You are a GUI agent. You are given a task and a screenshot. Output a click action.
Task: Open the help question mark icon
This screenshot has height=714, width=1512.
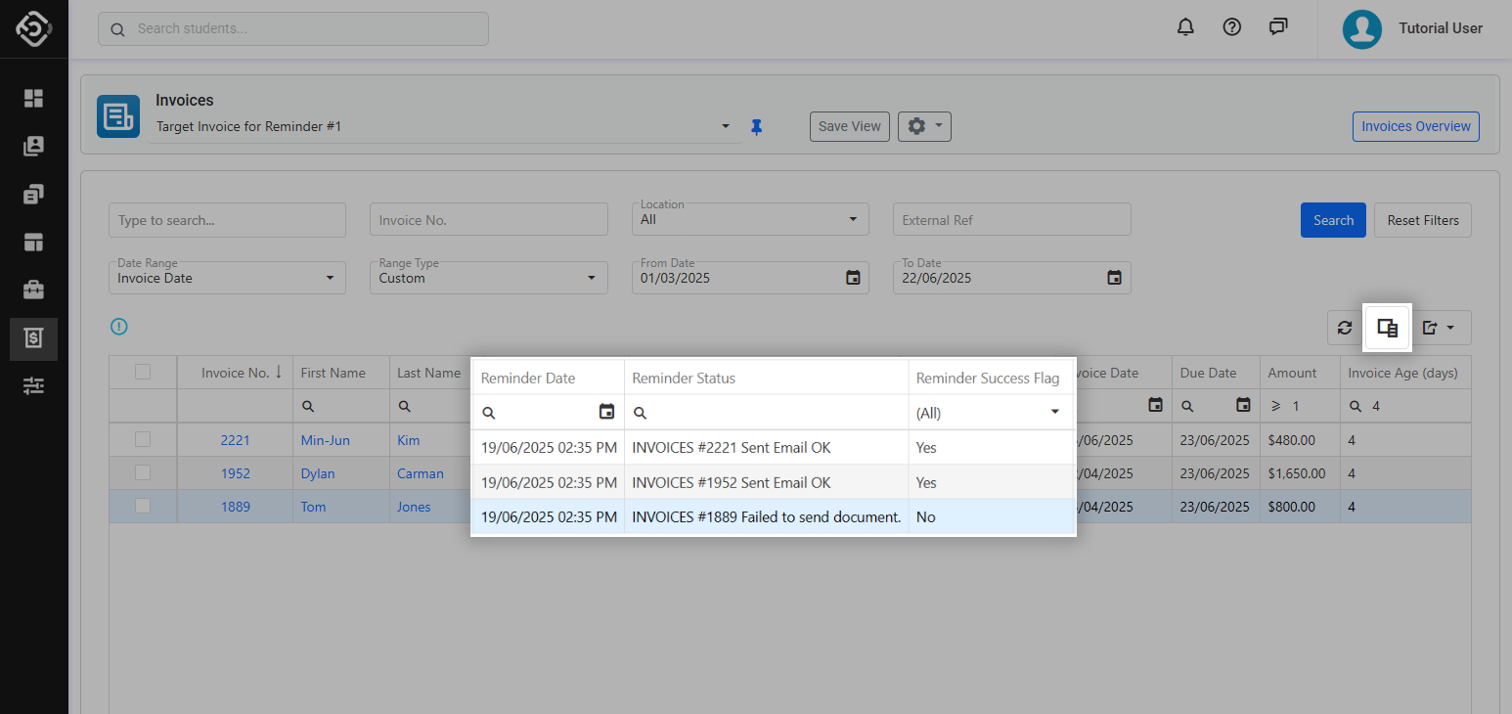pyautogui.click(x=1232, y=27)
